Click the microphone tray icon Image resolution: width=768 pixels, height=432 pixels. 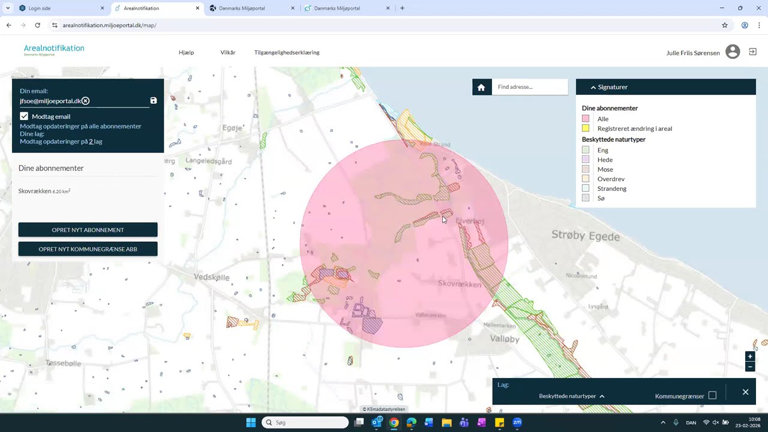676,422
